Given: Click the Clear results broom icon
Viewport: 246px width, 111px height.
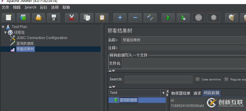Looking at the screenshot, I should (231, 17).
